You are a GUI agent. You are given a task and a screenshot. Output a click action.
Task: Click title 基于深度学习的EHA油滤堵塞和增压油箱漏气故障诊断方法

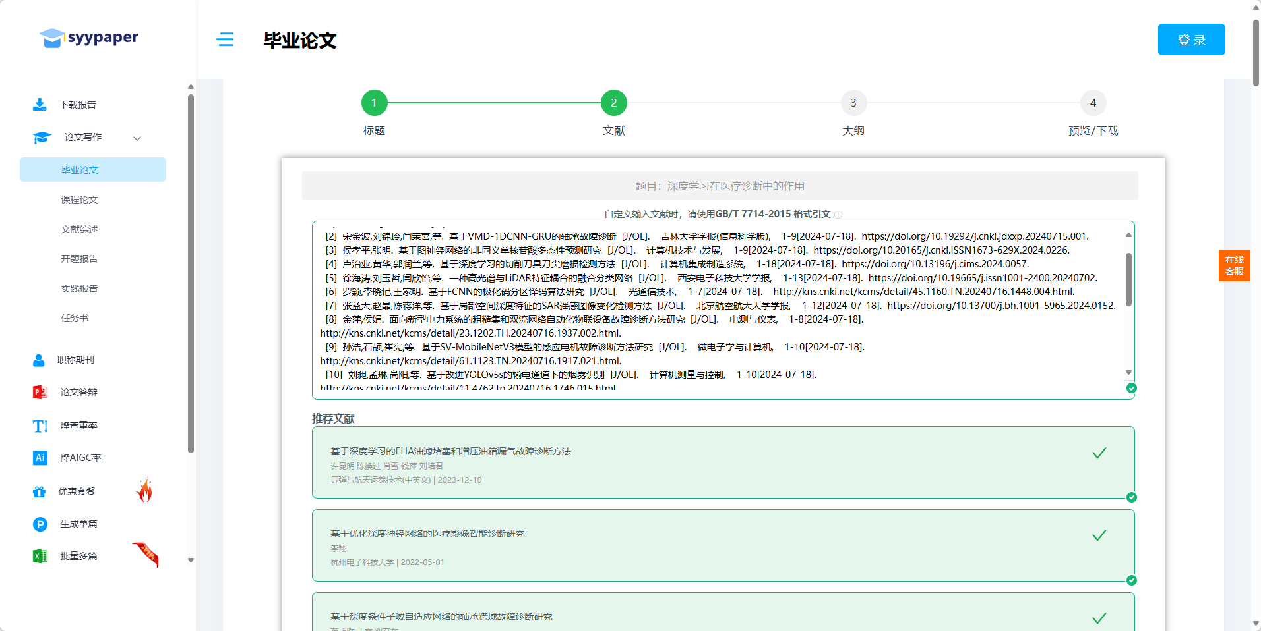click(450, 451)
